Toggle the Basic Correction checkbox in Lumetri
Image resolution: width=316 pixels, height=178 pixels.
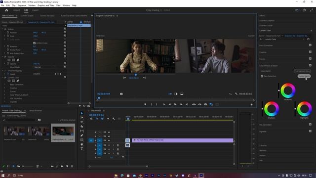[310, 45]
